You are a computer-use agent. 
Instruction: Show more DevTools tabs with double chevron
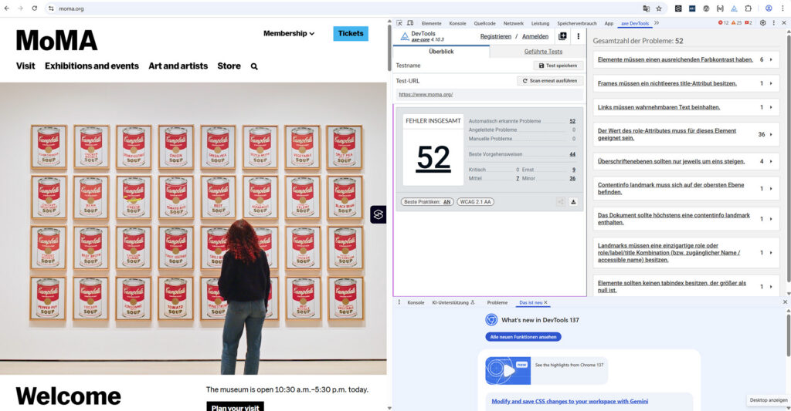point(657,23)
